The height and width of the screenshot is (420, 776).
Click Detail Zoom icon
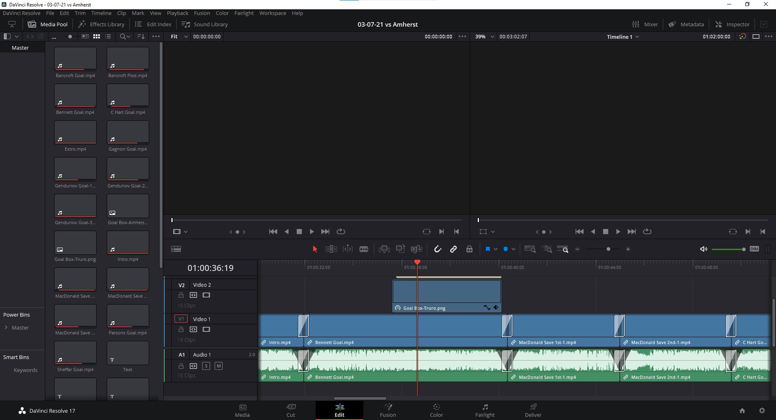pyautogui.click(x=546, y=249)
